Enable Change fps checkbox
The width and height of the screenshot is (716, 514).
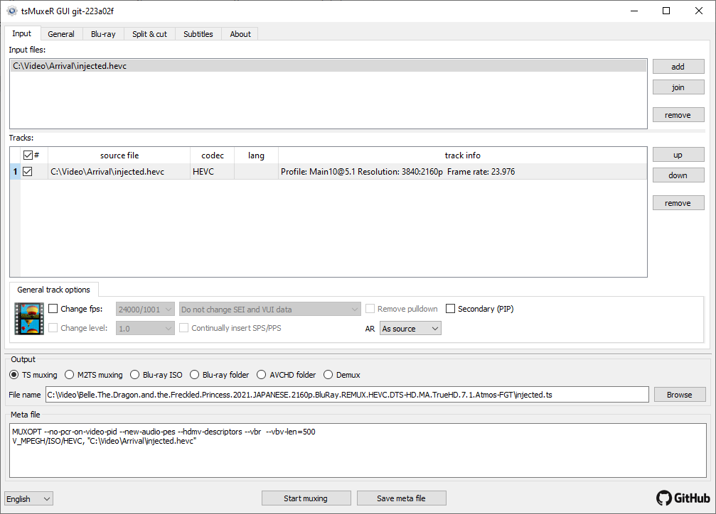tap(53, 309)
